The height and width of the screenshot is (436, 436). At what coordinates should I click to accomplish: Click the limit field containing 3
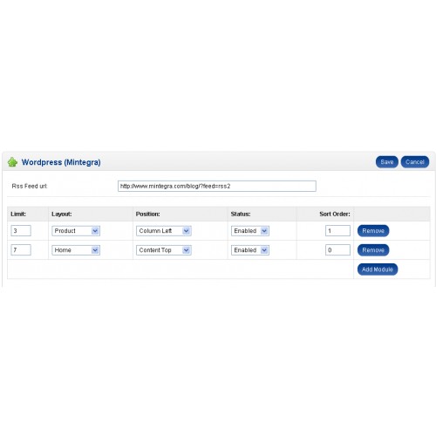click(x=21, y=231)
